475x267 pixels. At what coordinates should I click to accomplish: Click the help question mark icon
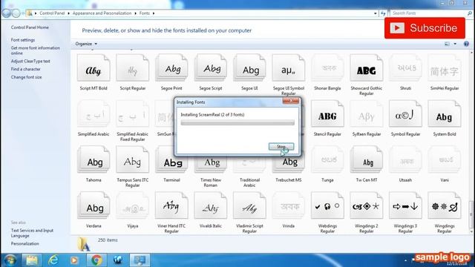(x=466, y=44)
